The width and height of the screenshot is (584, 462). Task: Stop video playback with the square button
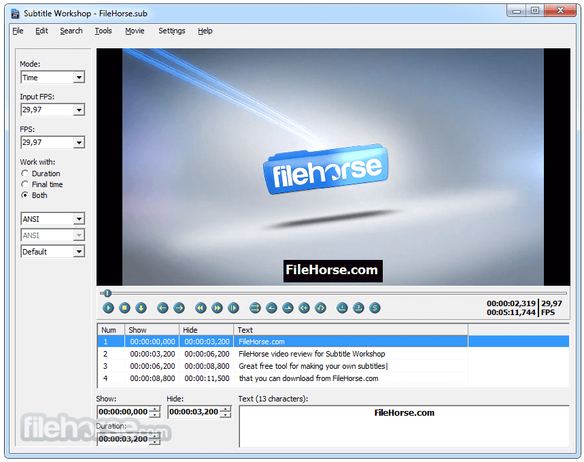click(125, 308)
